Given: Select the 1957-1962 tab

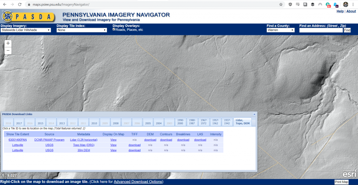Looking at the screenshot, I should (x=215, y=122).
